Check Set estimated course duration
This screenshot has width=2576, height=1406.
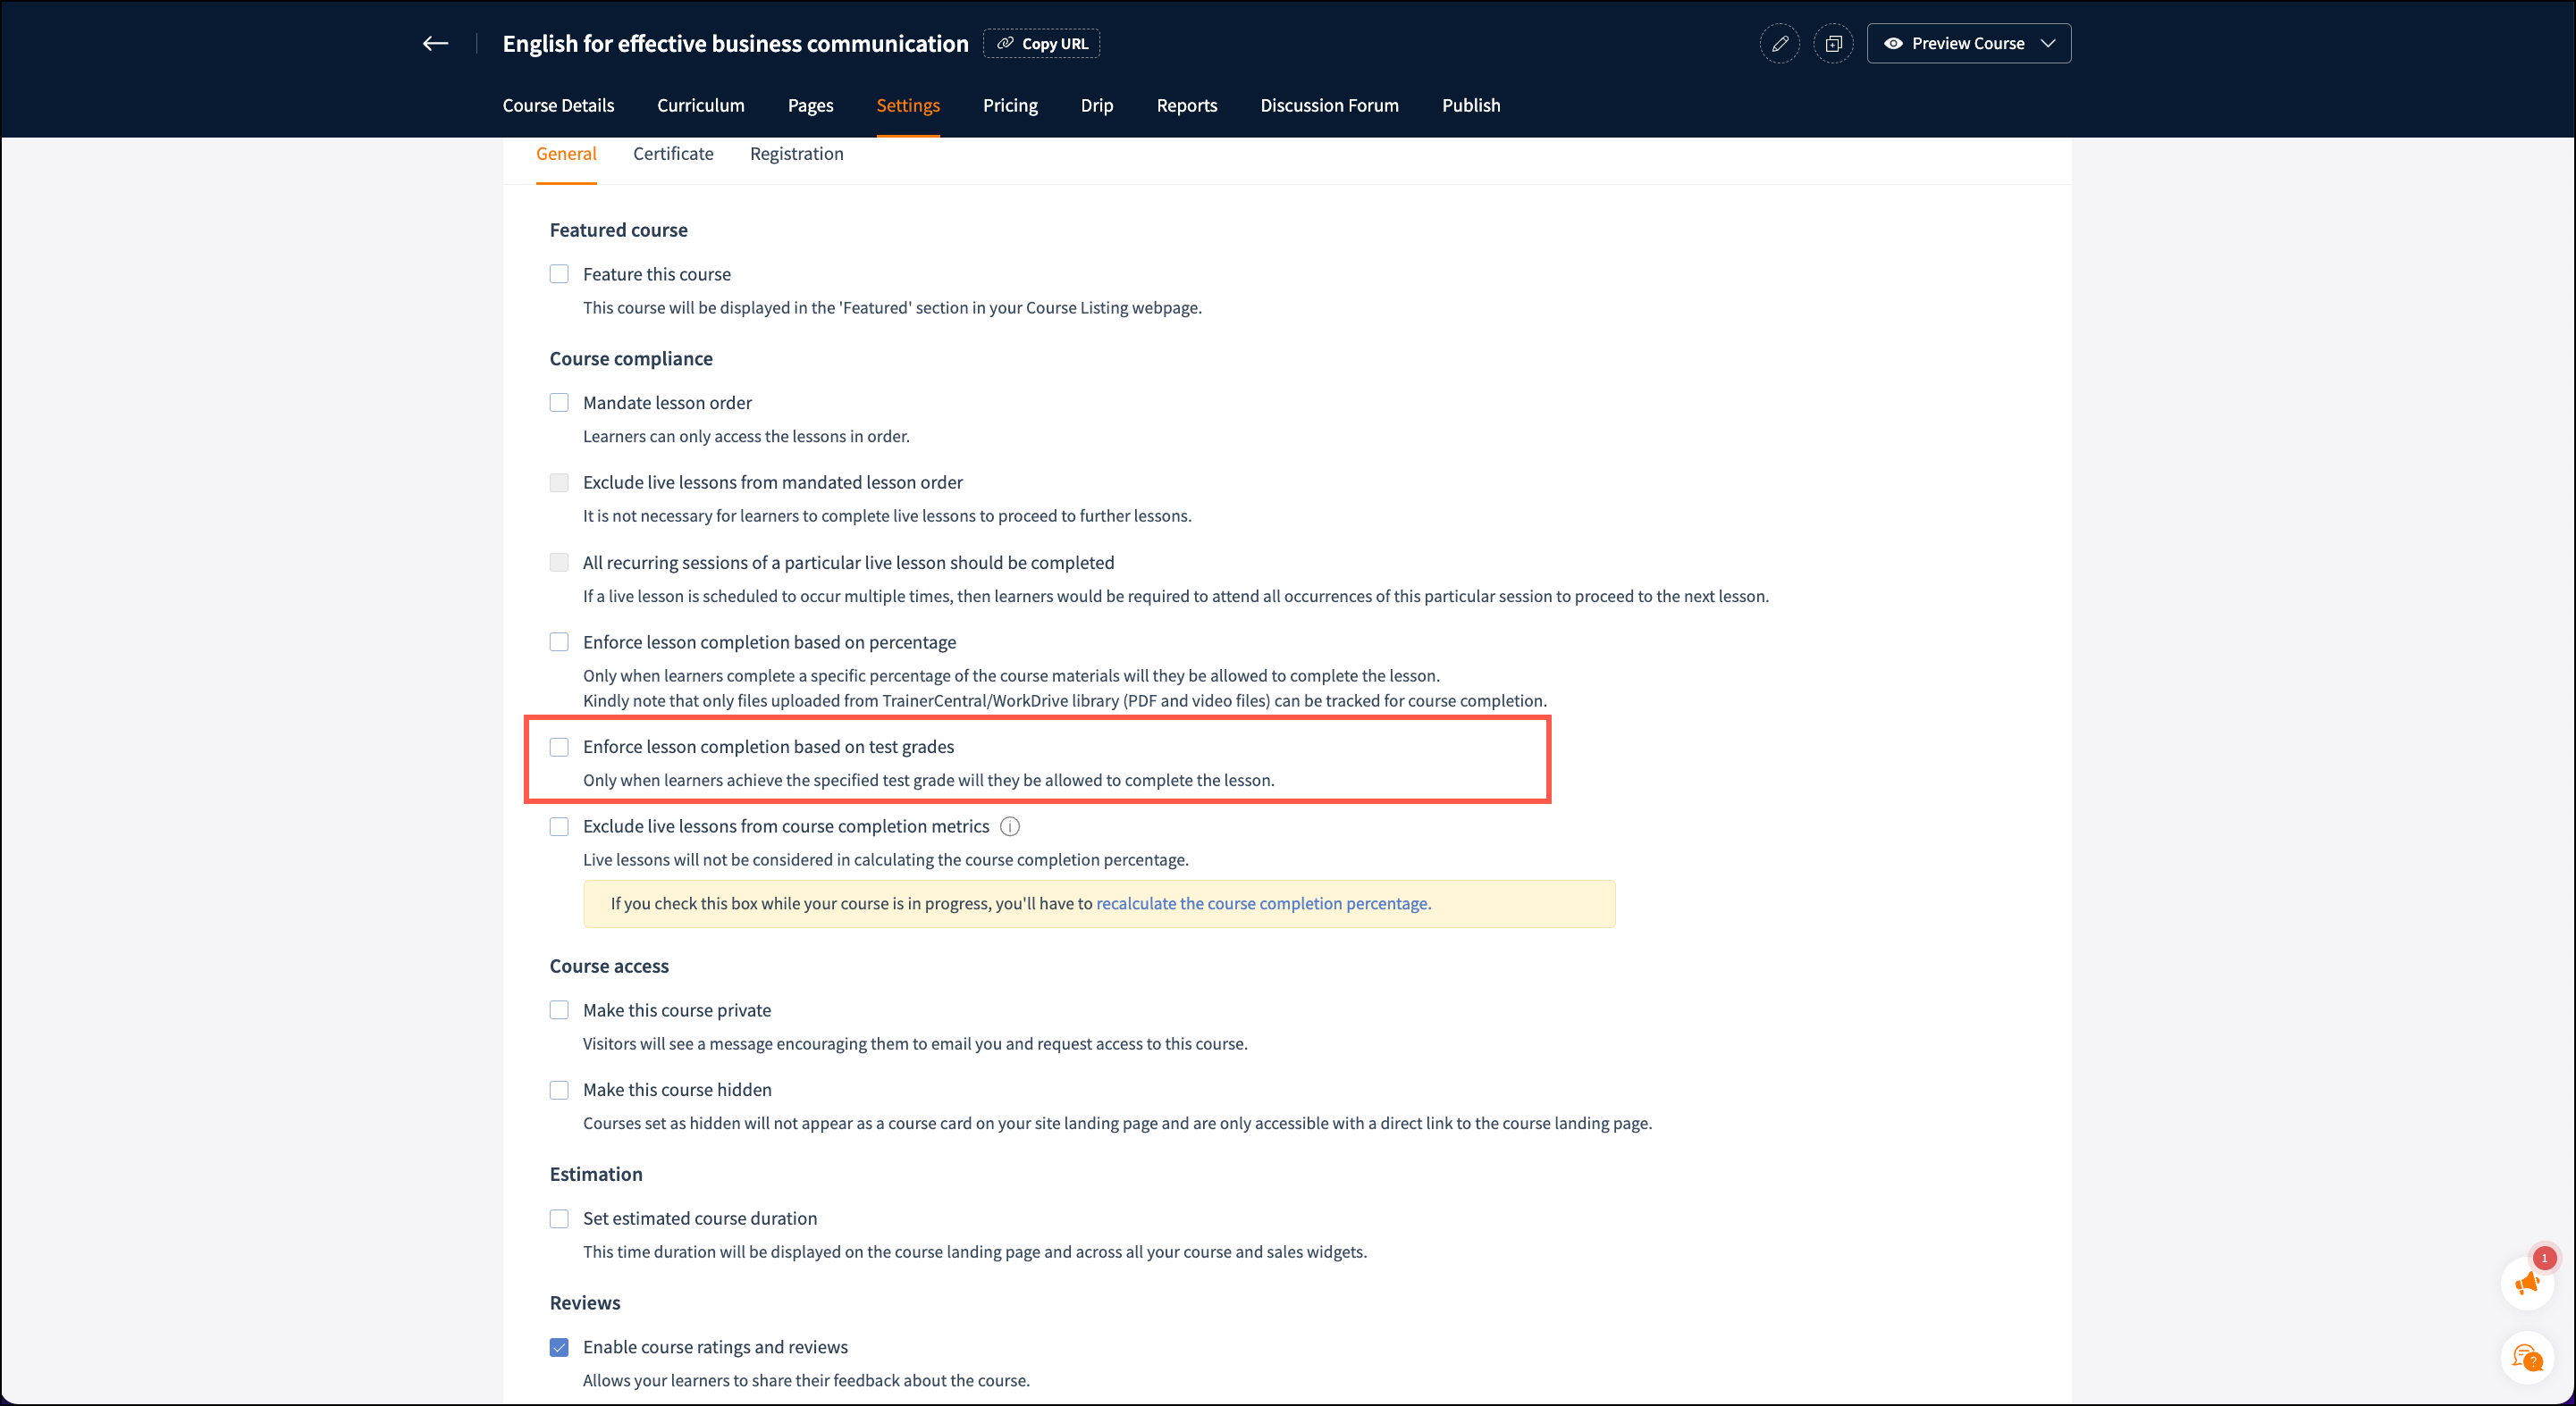pyautogui.click(x=559, y=1218)
